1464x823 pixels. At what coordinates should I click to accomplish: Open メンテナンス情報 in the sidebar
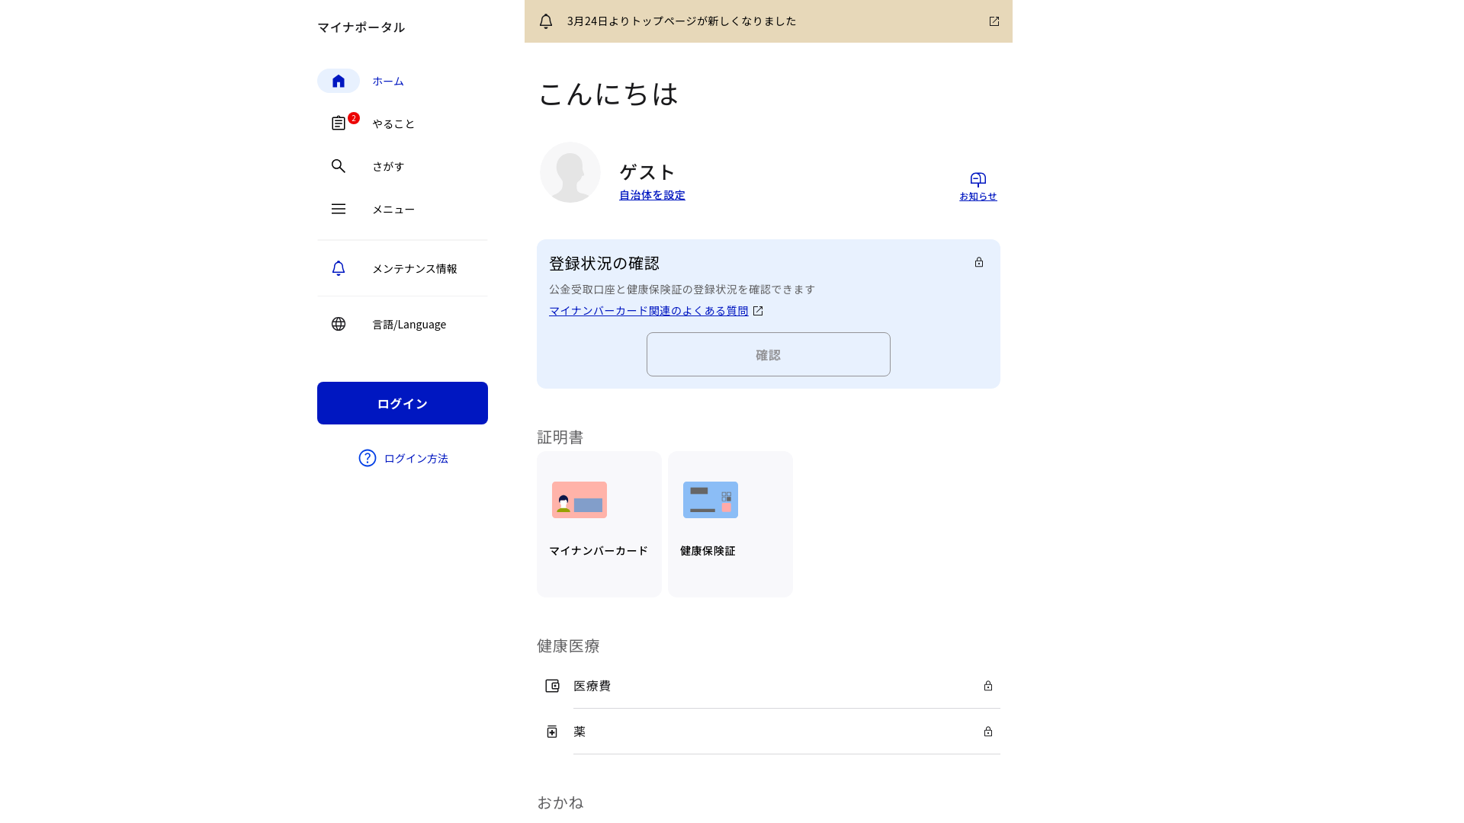[415, 268]
